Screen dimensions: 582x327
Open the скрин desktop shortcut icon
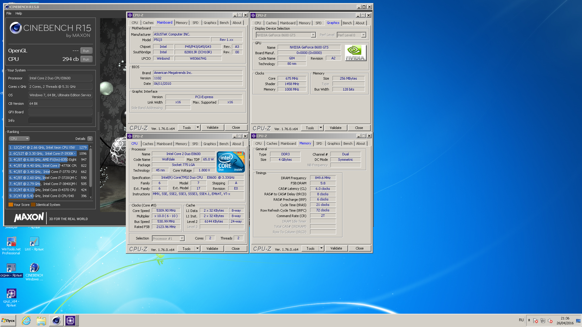(11, 270)
